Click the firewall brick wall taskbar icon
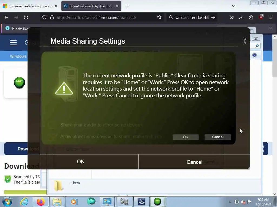The height and width of the screenshot is (207, 277). tap(124, 202)
